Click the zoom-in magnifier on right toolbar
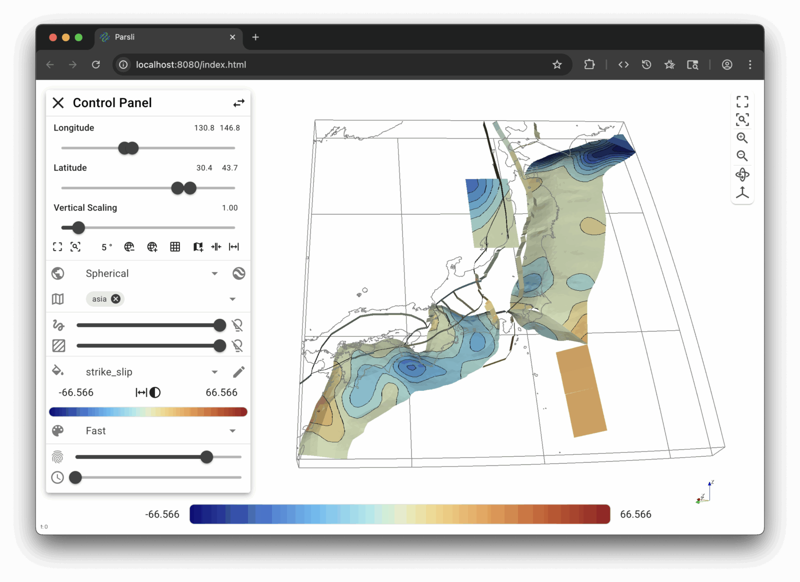 (742, 138)
